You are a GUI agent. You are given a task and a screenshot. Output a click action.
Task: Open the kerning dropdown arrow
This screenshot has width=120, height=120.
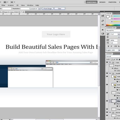[119, 37]
